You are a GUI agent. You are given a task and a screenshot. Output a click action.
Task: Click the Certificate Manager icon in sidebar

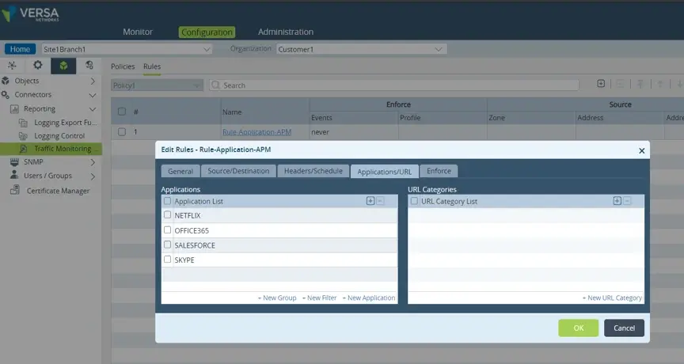tap(14, 191)
